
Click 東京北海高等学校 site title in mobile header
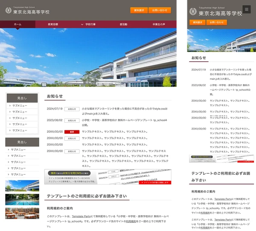[220, 13]
